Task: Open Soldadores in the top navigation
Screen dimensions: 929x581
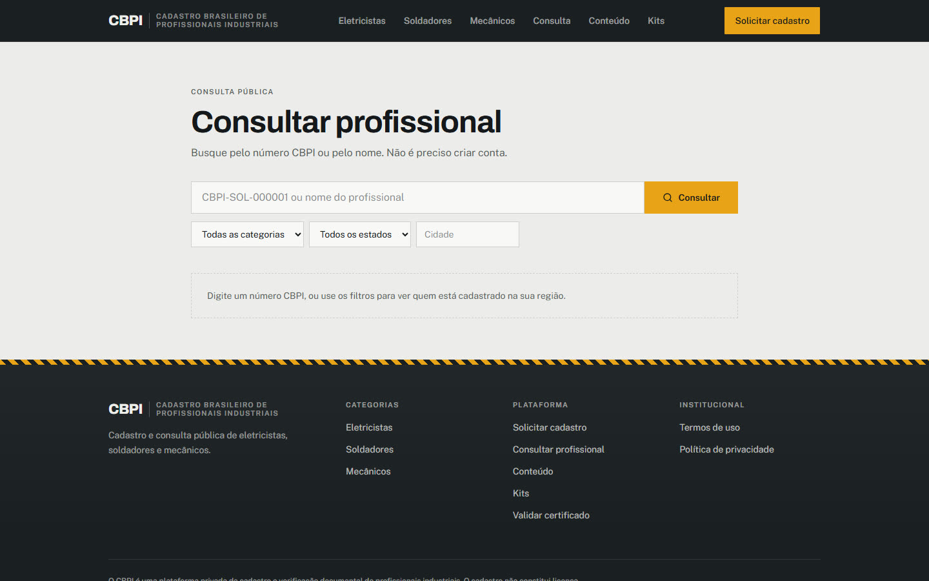Action: coord(428,21)
